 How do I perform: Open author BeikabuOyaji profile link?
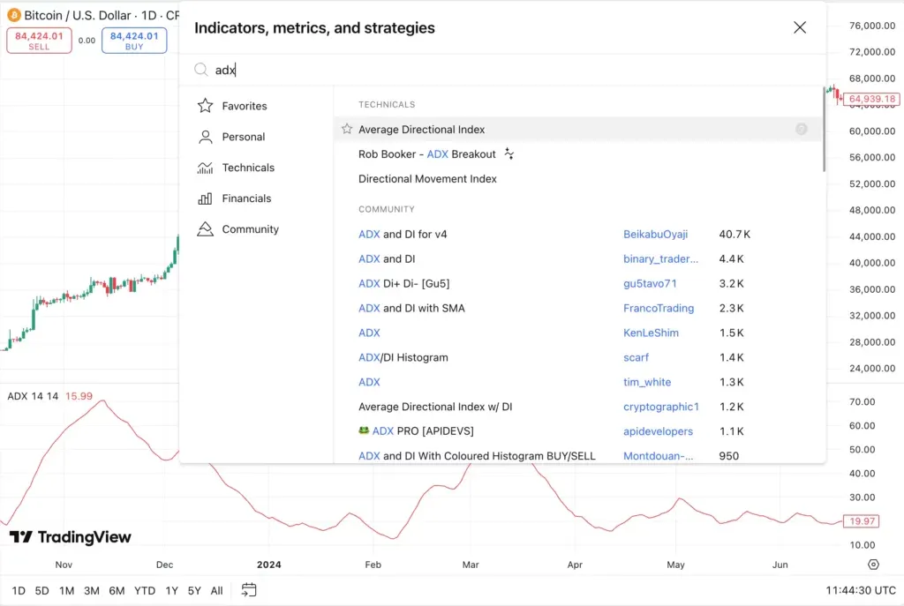655,235
